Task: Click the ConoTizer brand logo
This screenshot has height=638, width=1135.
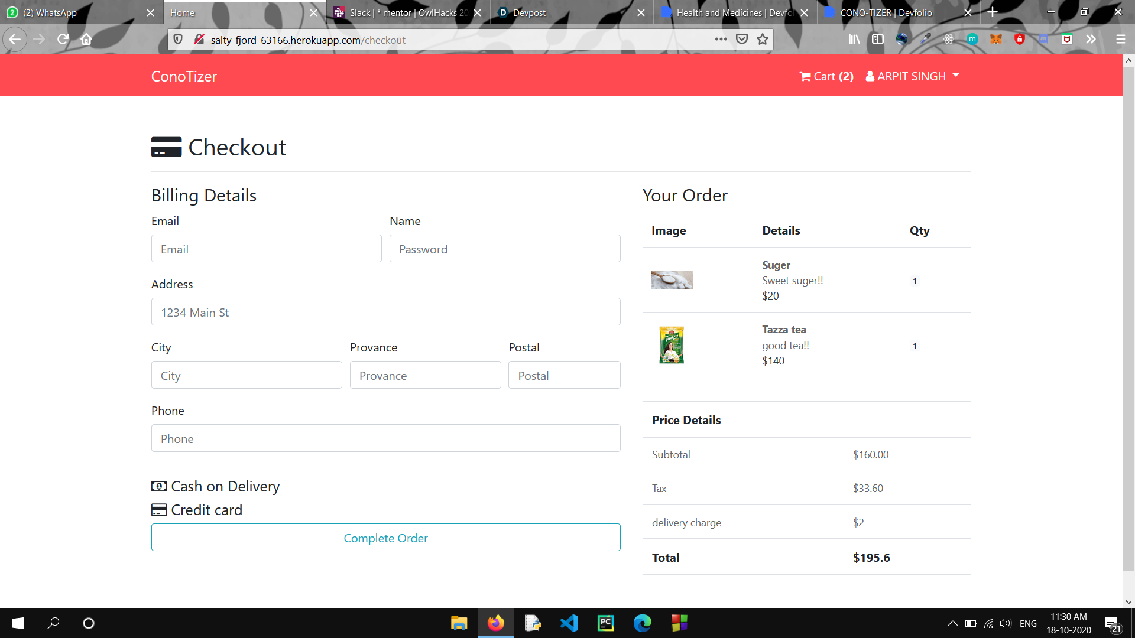Action: (184, 76)
